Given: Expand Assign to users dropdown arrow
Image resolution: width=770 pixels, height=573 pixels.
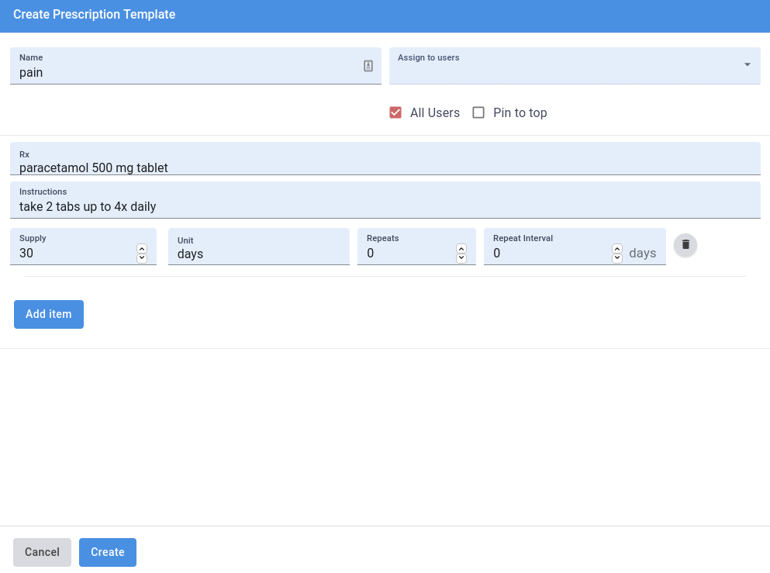Looking at the screenshot, I should (748, 64).
